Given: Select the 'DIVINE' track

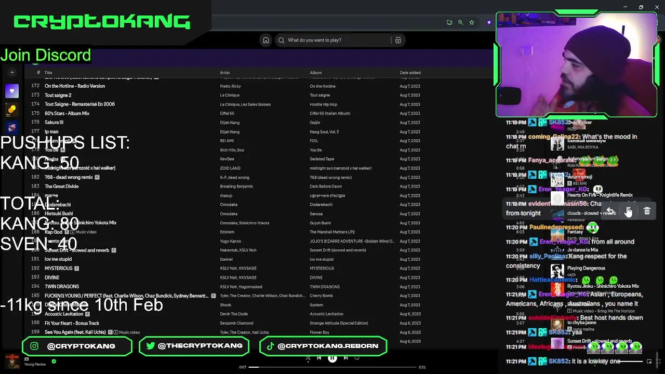Looking at the screenshot, I should (52, 277).
